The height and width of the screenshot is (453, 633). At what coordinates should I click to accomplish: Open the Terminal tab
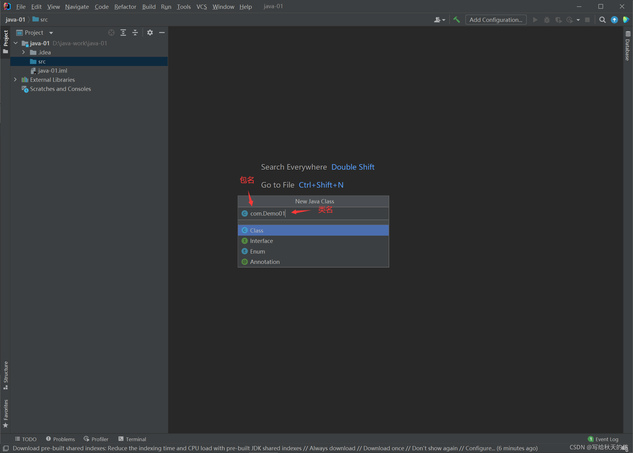(132, 439)
